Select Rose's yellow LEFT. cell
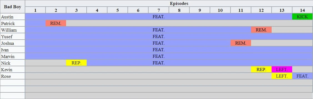Screen dimensions: 313x99 [282, 76]
